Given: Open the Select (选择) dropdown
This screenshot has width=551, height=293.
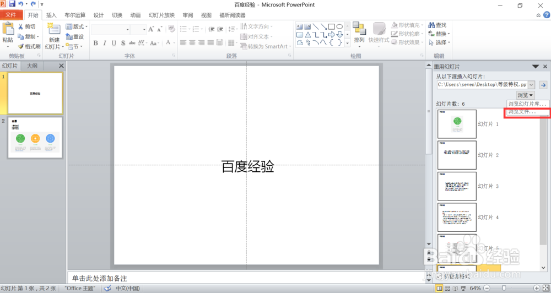Looking at the screenshot, I should [439, 42].
